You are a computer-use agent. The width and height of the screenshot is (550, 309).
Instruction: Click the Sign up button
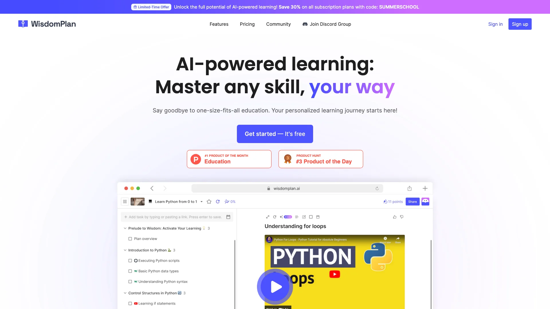pos(520,24)
